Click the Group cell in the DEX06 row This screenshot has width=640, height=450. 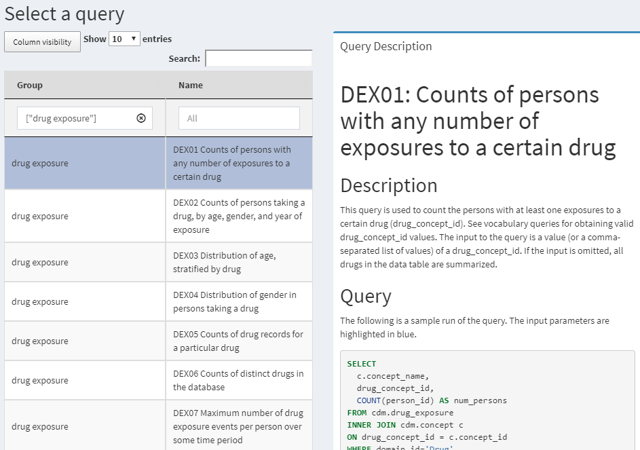[85, 380]
